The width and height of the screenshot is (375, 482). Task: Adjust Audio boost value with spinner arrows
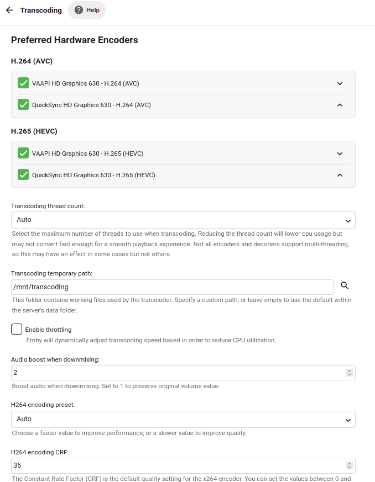click(349, 373)
